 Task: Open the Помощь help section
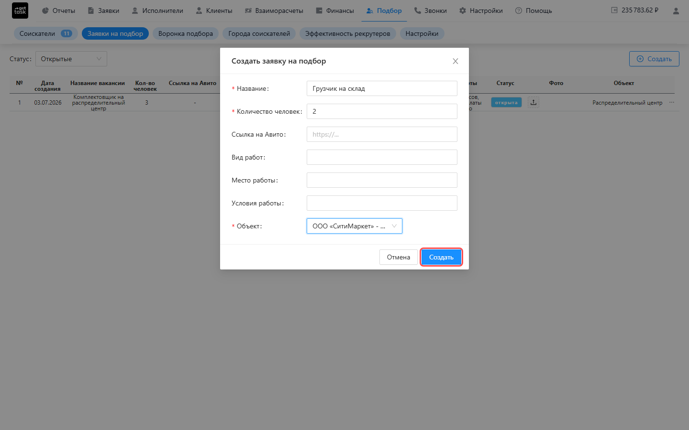click(533, 11)
